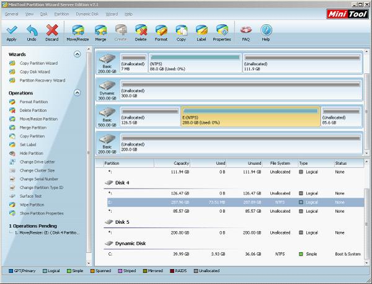Click the Apply checkmark icon

12,30
